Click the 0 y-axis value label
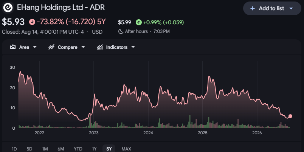This screenshot has height=152, width=304. [x=14, y=128]
